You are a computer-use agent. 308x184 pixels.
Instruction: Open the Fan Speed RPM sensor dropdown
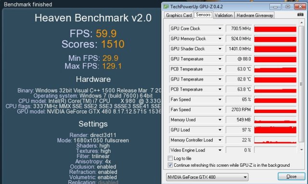tap(220, 110)
